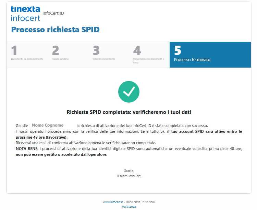Open step 4 Presa visione dei documenti
Viewport: 257px width, 210px height.
point(149,55)
